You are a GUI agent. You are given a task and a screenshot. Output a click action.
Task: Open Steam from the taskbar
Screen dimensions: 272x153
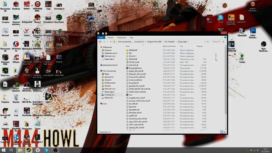pos(28,150)
